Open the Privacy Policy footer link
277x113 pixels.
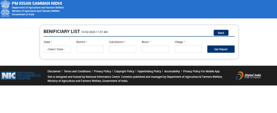(x=103, y=71)
